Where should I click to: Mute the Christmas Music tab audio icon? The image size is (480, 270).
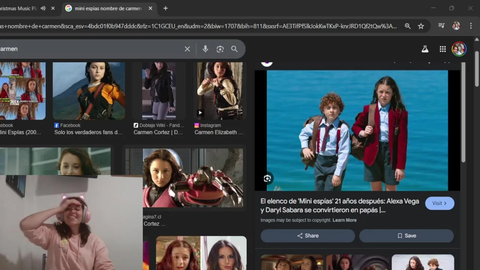(x=43, y=8)
